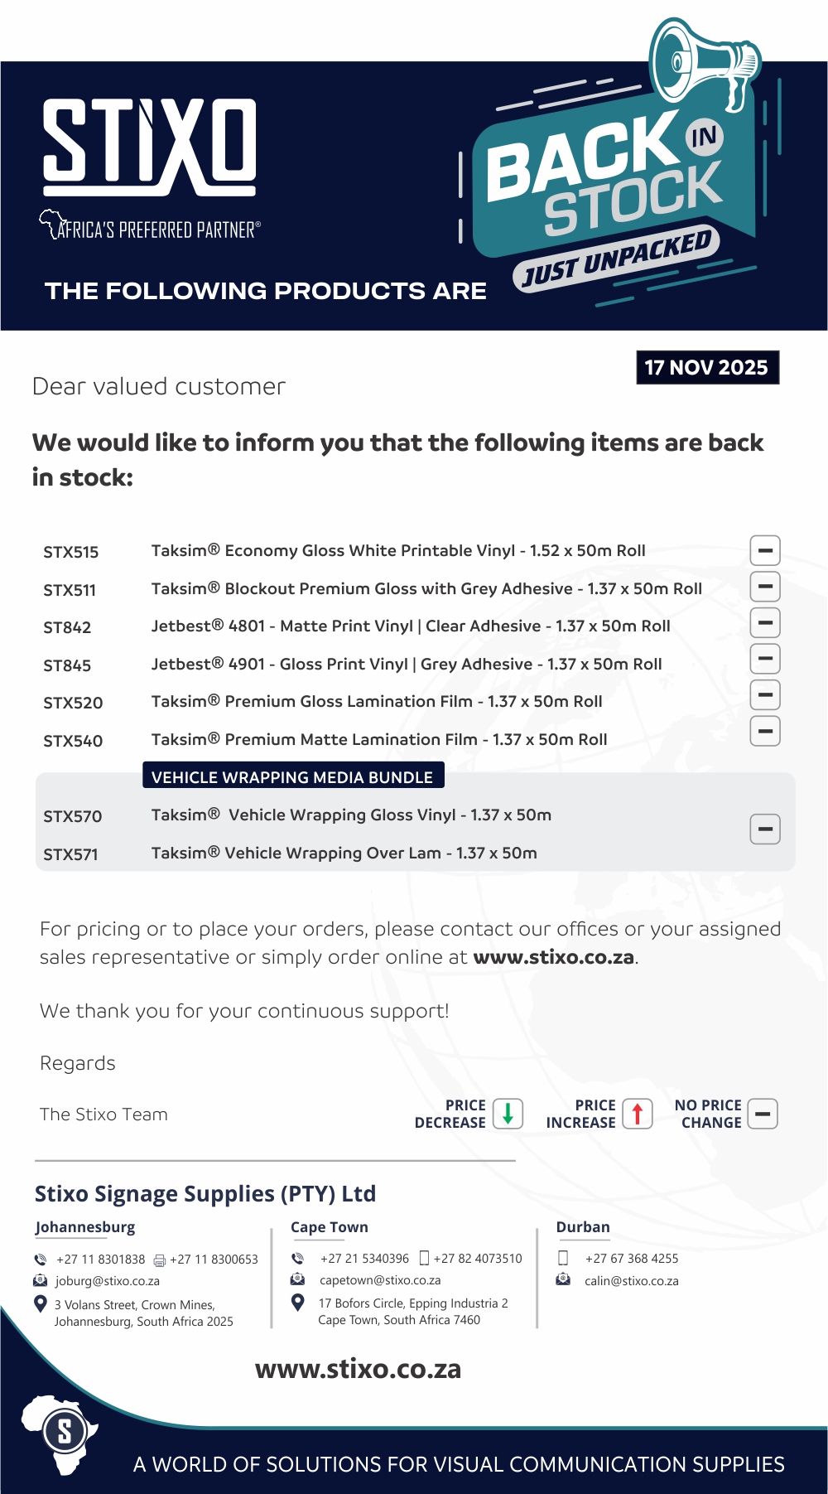The height and width of the screenshot is (1494, 828).
Task: Click the red price increase arrow icon
Action: coord(638,1114)
